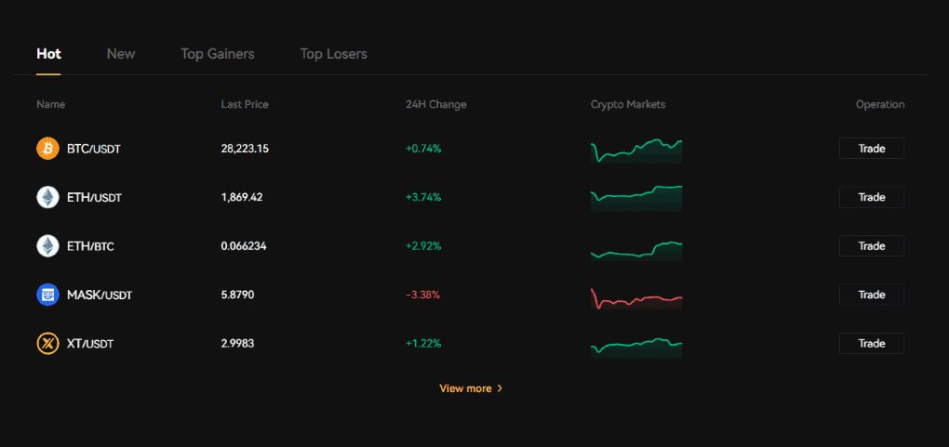
Task: Select the XT/USDT pair name
Action: pos(90,344)
